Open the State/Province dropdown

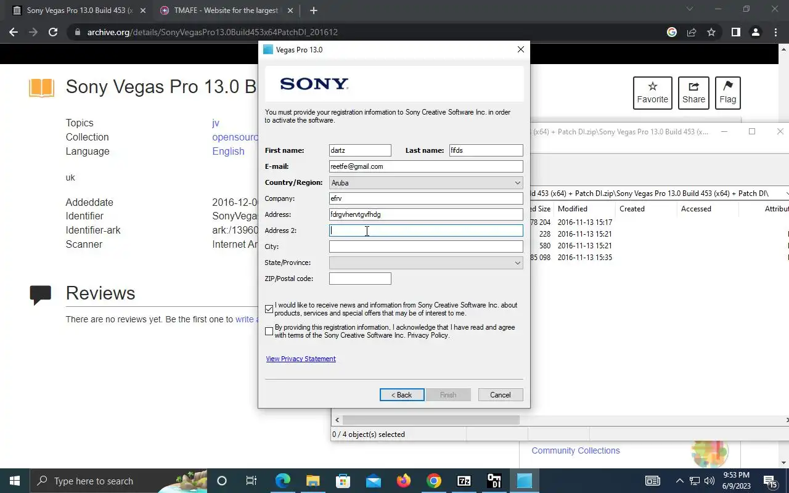(x=426, y=263)
